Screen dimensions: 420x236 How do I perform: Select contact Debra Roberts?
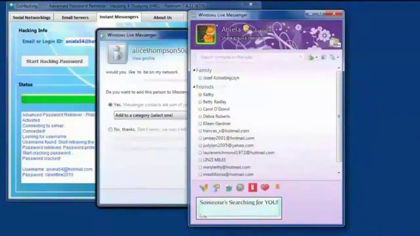click(x=216, y=116)
